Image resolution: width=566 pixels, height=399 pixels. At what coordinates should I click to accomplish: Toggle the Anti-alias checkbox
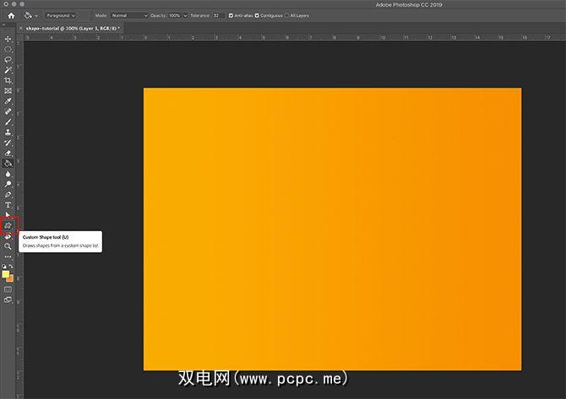pyautogui.click(x=231, y=15)
